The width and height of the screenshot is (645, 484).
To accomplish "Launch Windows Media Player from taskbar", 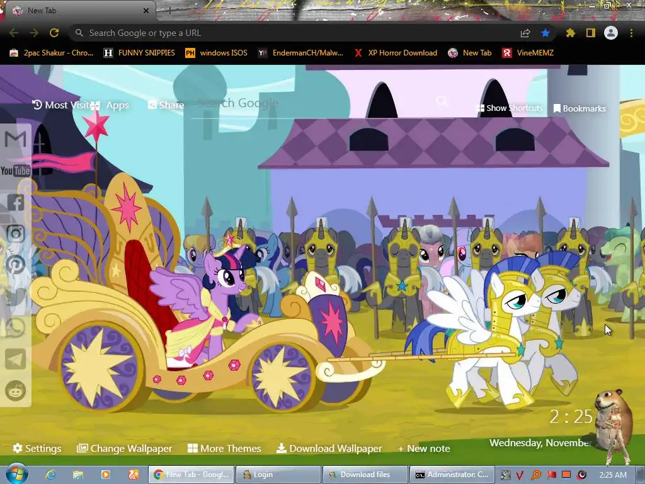I will coord(106,475).
